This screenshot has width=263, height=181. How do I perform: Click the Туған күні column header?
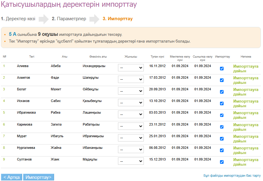157,57
